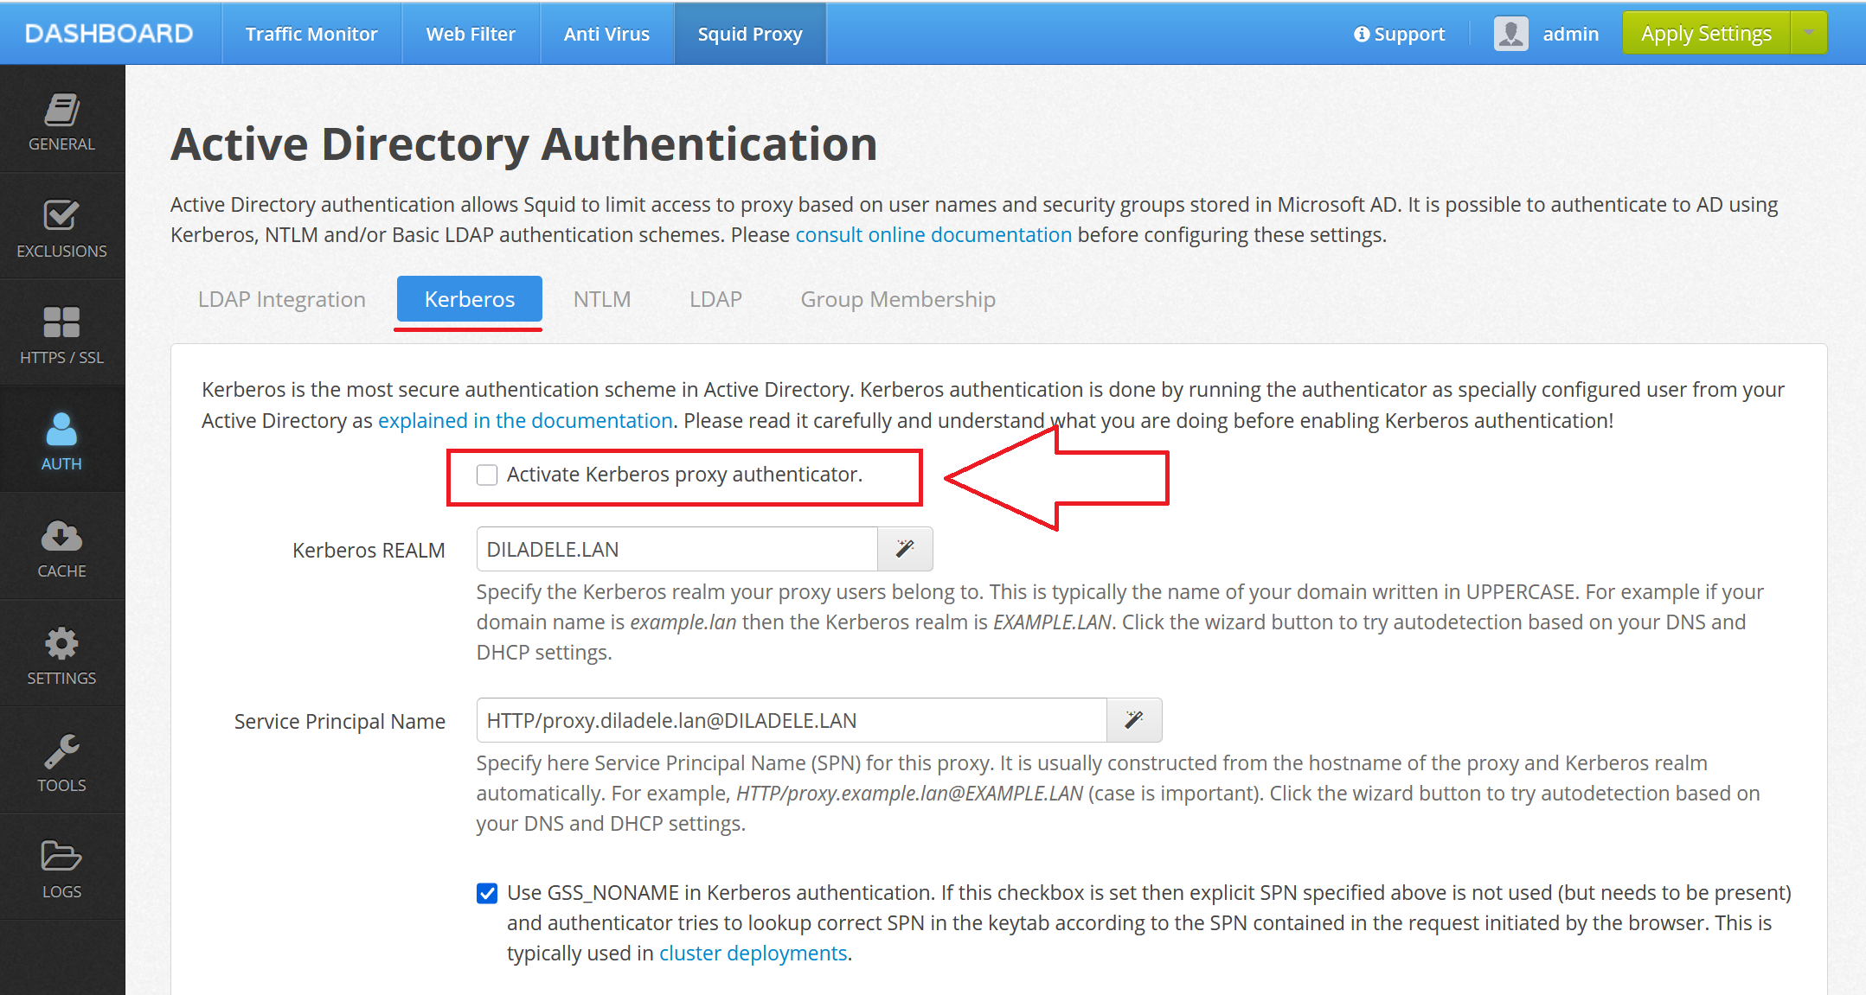
Task: Open Web Filter in top navigation
Action: coord(471,34)
